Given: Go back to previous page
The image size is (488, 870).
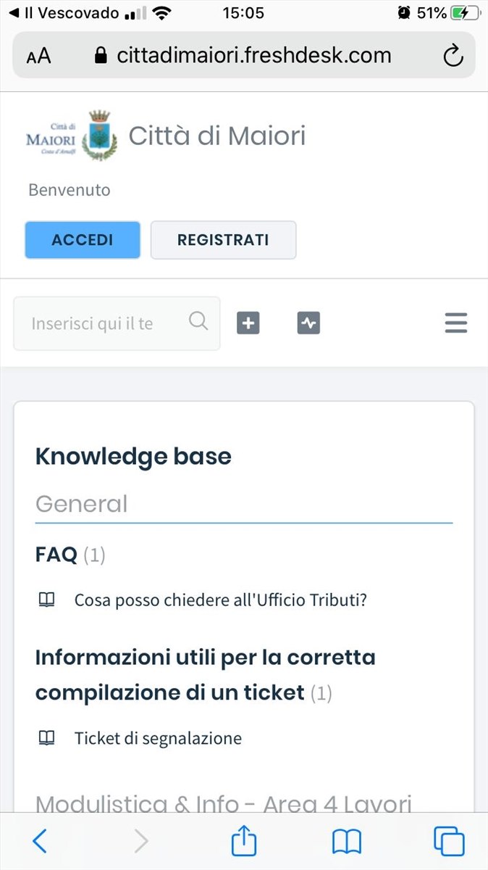Looking at the screenshot, I should 40,841.
